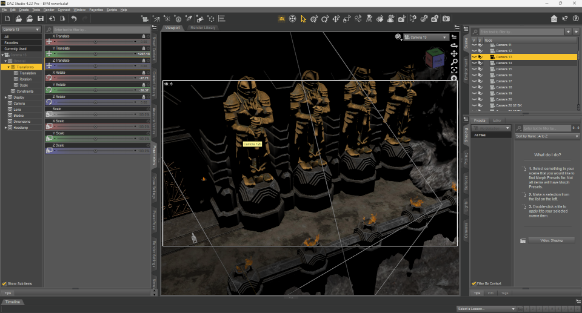Viewport: 582px width, 313px height.
Task: Toggle visibility eye for Camera 11
Action: [474, 45]
